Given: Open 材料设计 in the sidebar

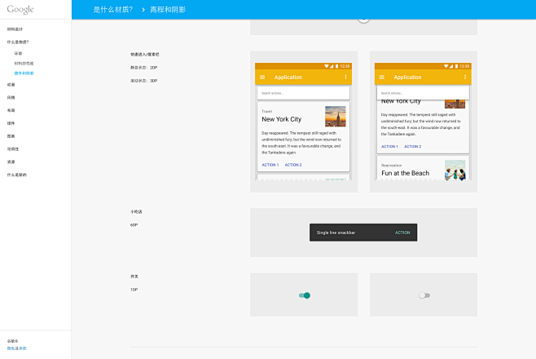Looking at the screenshot, I should (15, 29).
